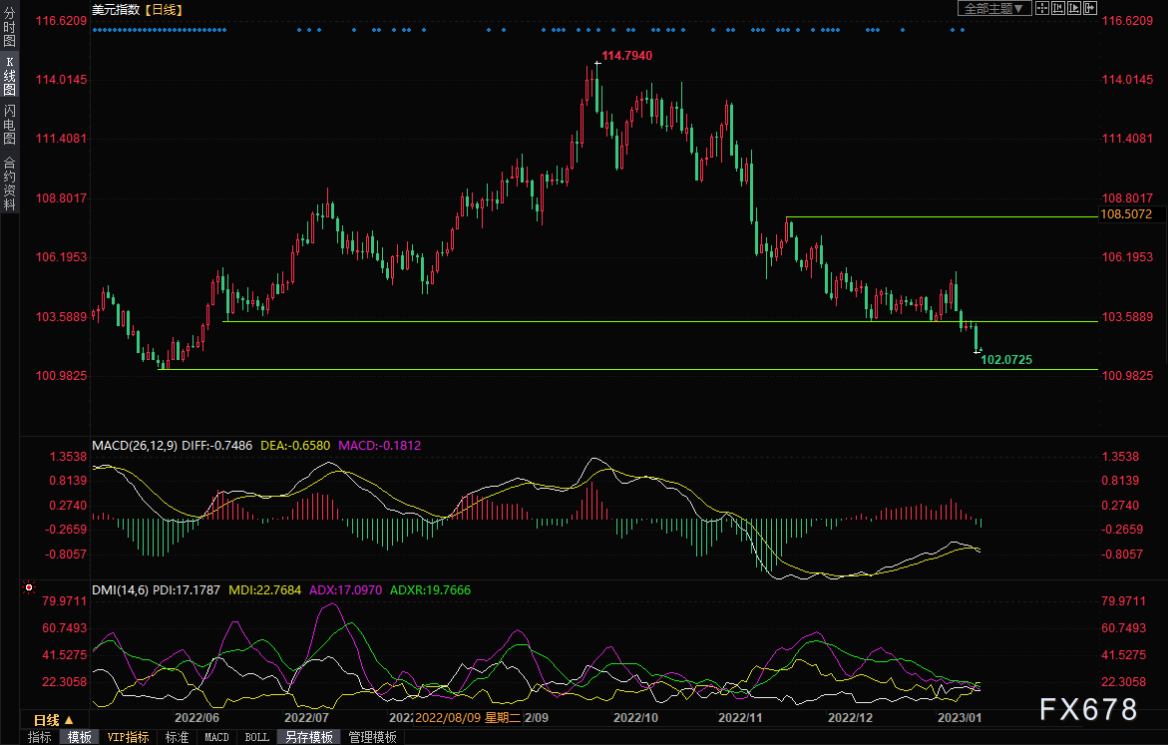The height and width of the screenshot is (745, 1168).
Task: Click the red circle icon beside DMI panel
Action: click(x=29, y=589)
